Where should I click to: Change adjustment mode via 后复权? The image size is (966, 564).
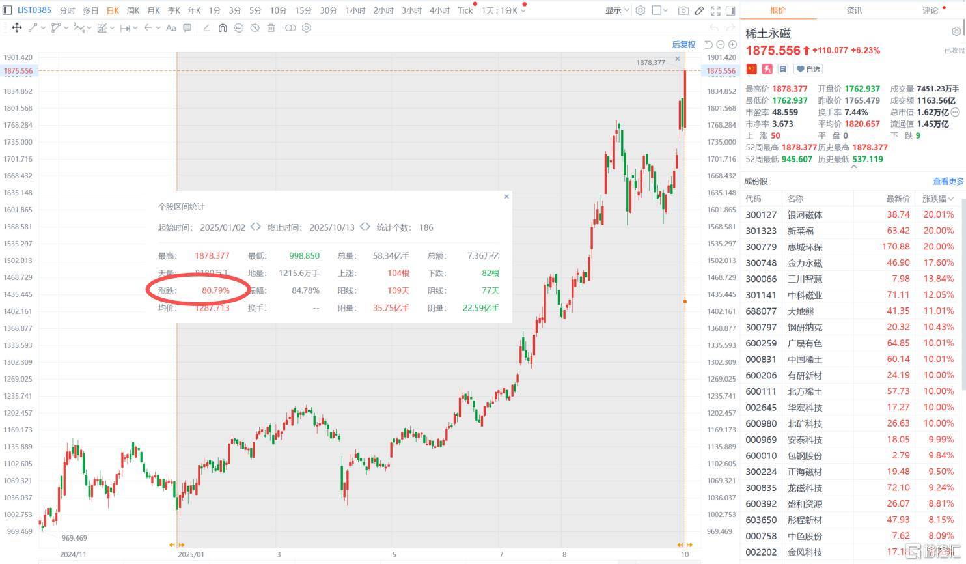(683, 44)
